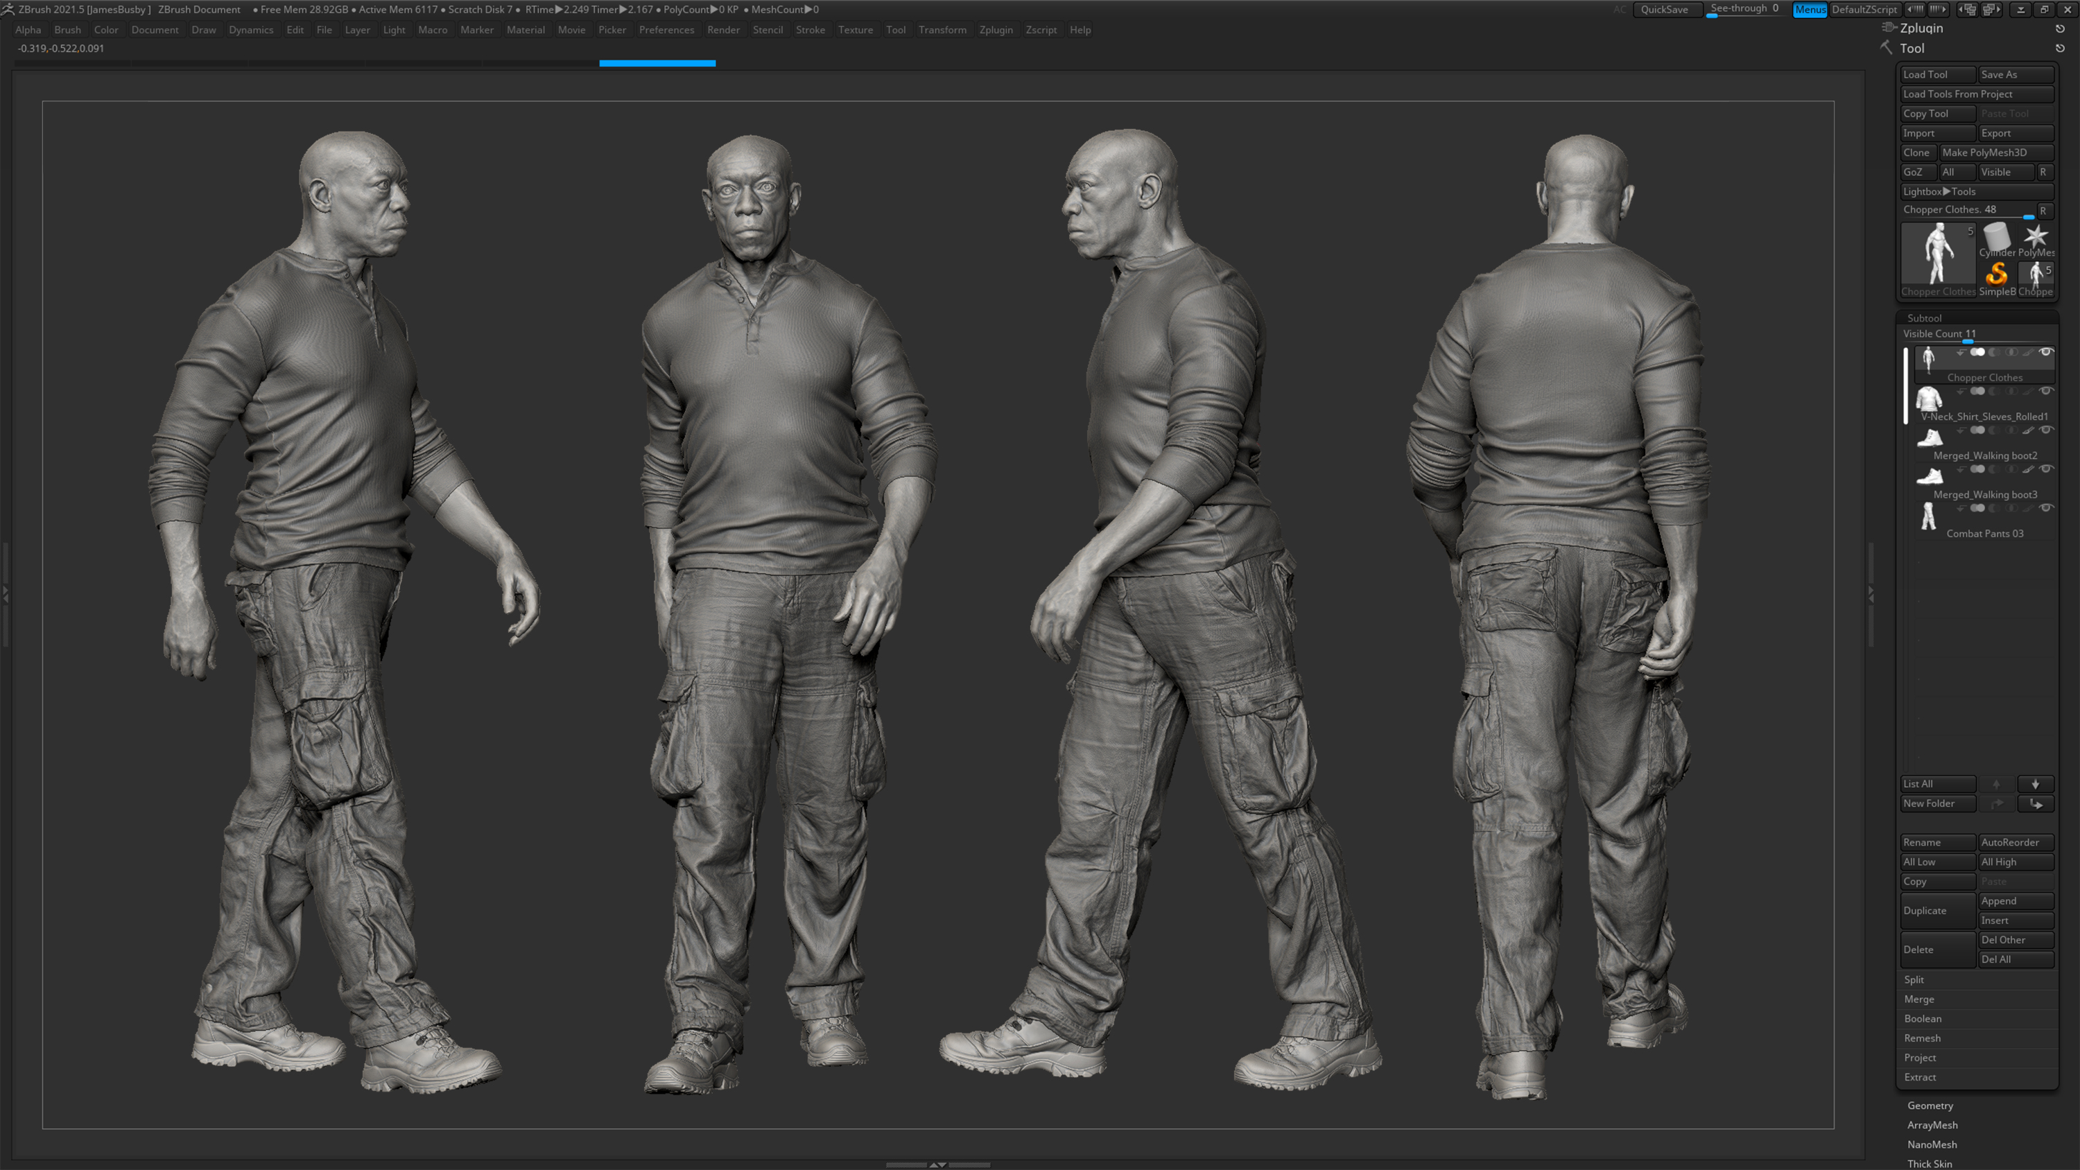Hide the Combat Pants 03 subtool
Viewport: 2080px width, 1170px height.
click(2046, 509)
